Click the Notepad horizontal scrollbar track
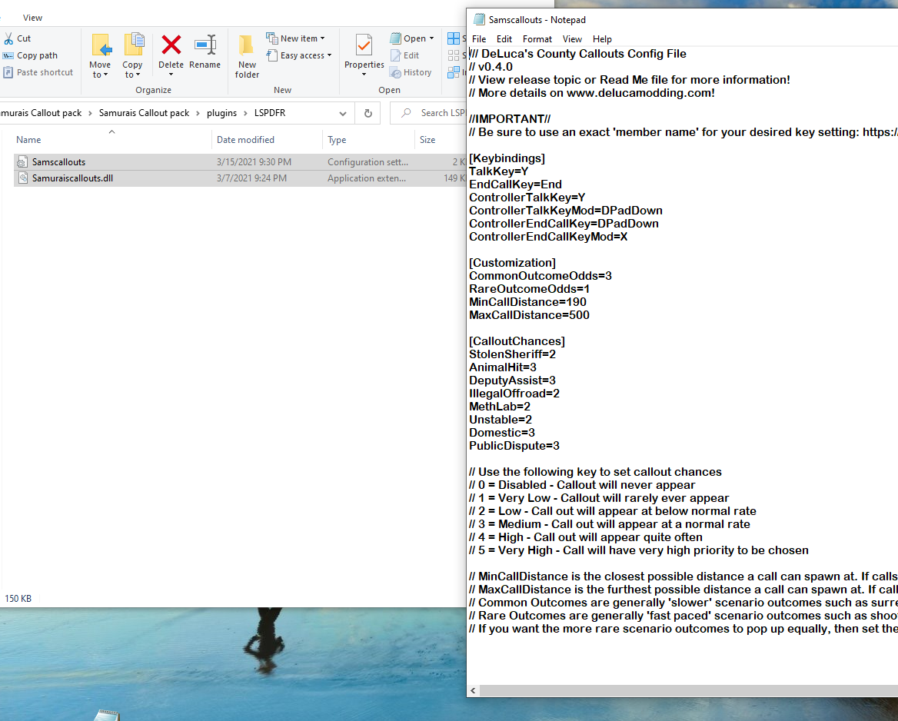Screen dimensions: 898x721 (x=687, y=691)
